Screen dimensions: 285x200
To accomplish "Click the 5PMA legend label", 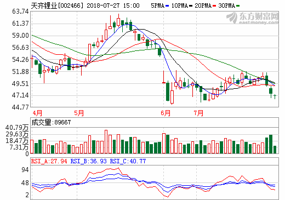I will click(x=157, y=5).
